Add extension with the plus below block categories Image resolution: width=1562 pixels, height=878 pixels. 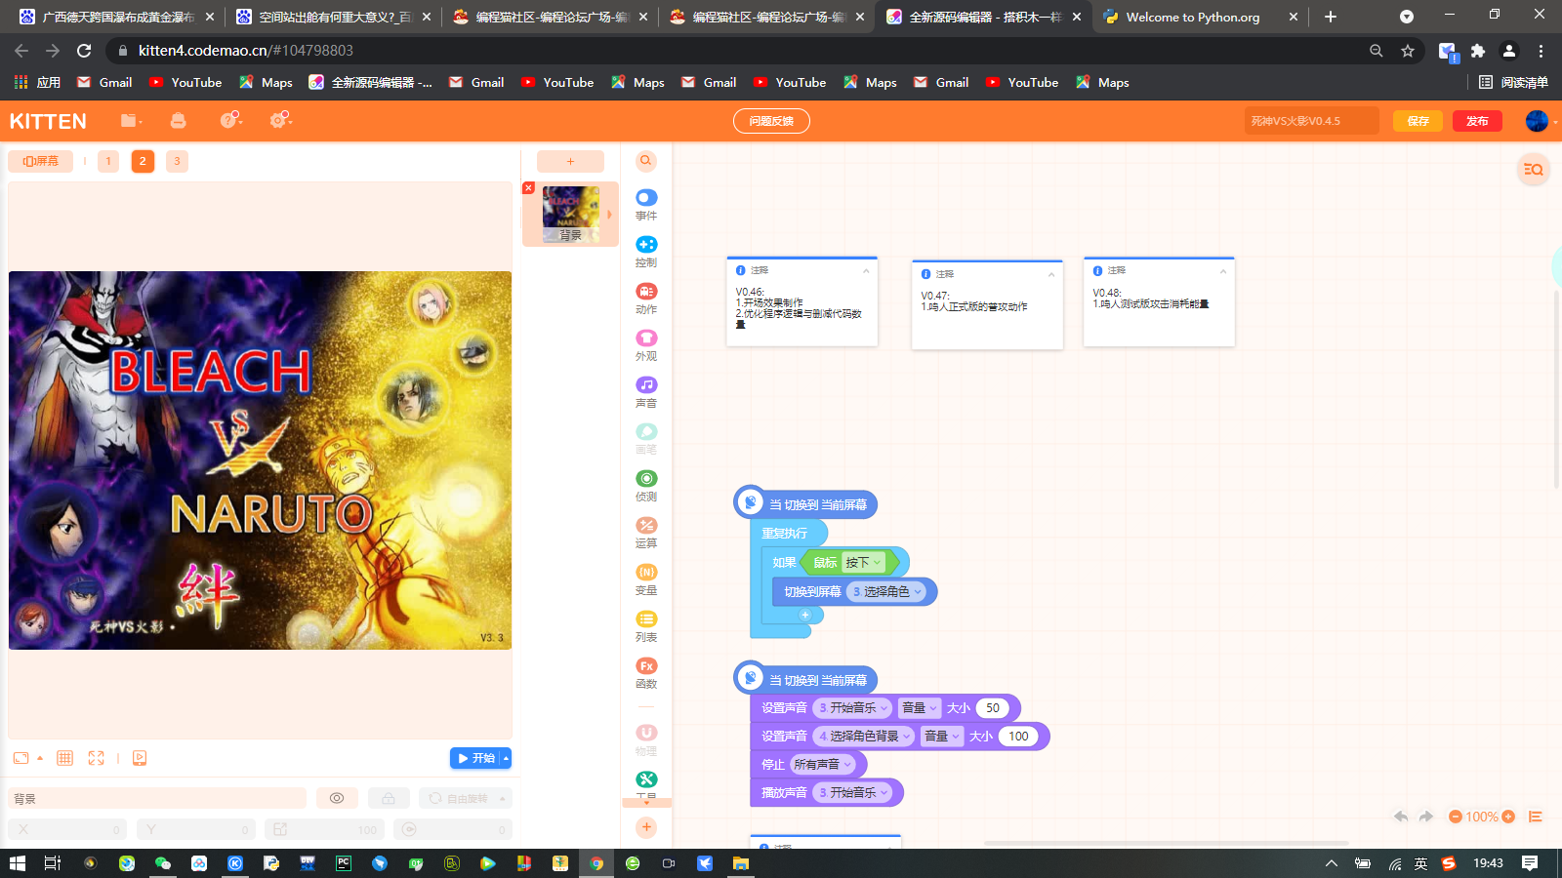[646, 827]
